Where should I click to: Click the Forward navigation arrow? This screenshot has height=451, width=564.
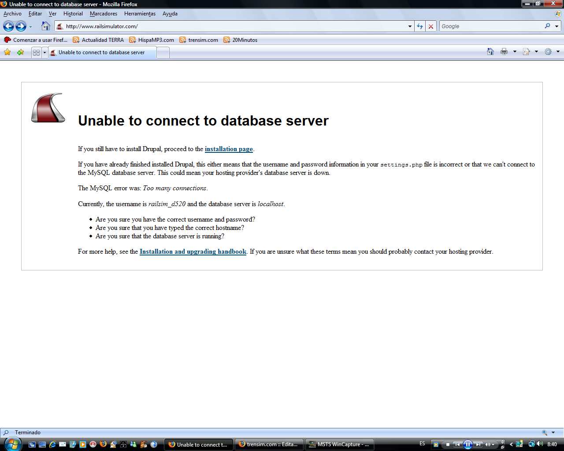(x=21, y=26)
